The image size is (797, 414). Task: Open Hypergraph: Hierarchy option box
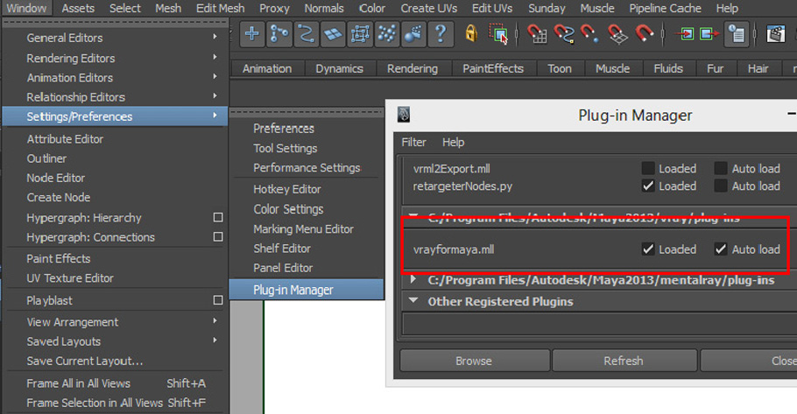pyautogui.click(x=218, y=217)
